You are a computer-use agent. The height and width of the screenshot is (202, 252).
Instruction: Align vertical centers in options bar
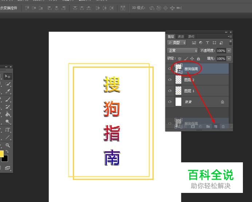point(34,8)
